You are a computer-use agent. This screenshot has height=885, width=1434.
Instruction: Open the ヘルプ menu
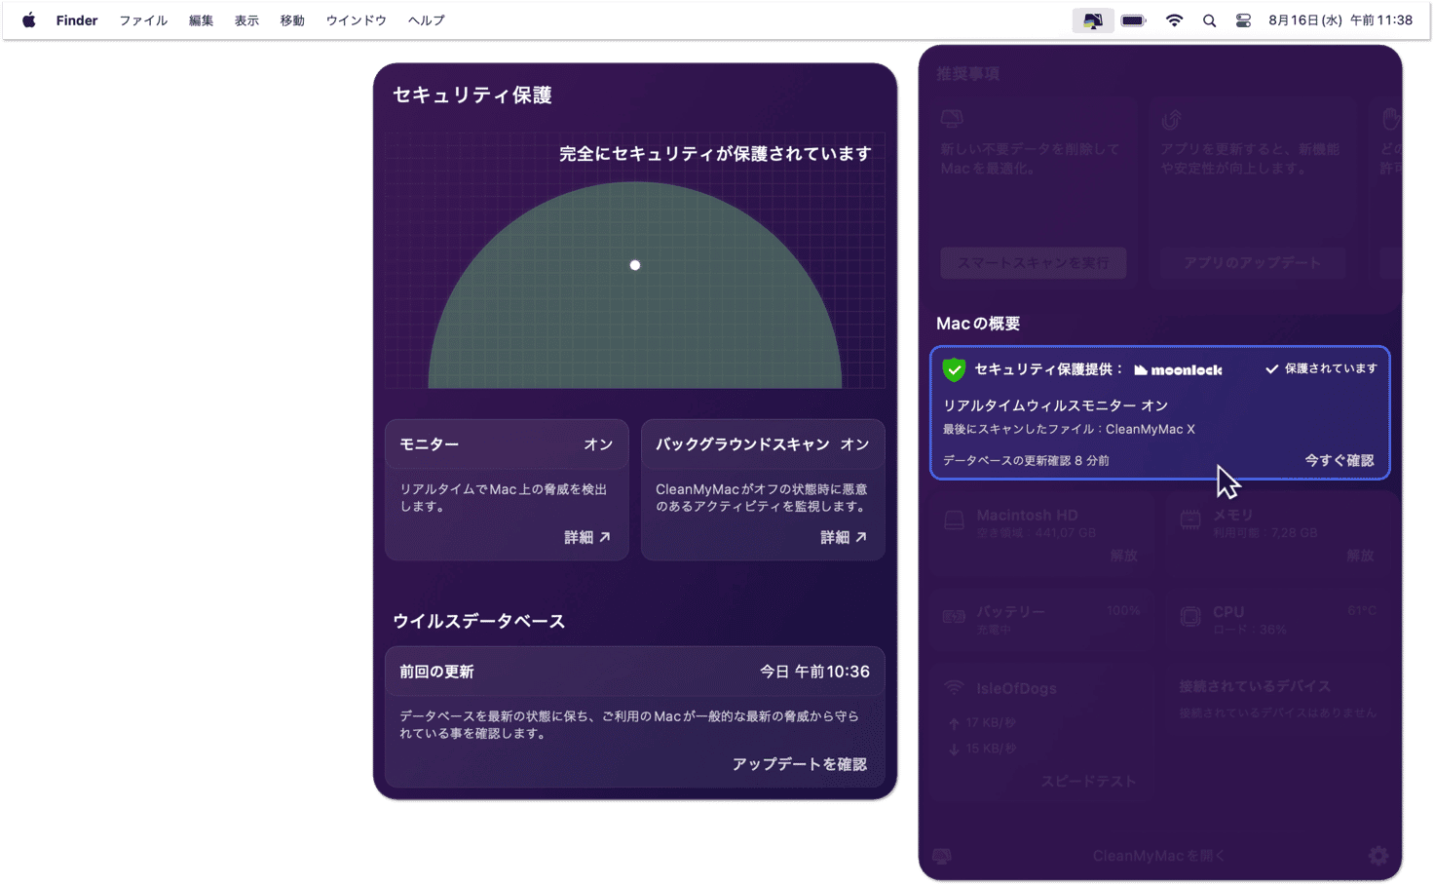pyautogui.click(x=426, y=20)
